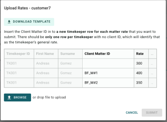Select the Rate column header
The image size is (167, 122).
[141, 54]
